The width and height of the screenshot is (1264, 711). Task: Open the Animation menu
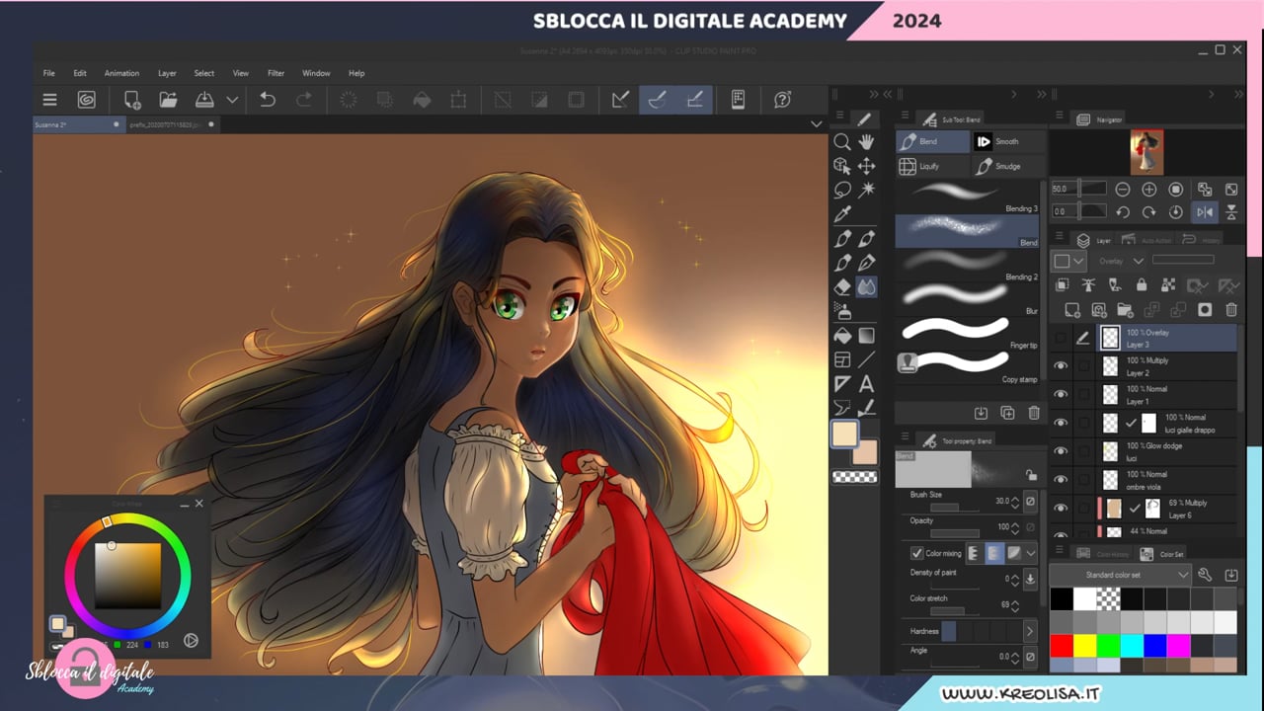coord(121,73)
